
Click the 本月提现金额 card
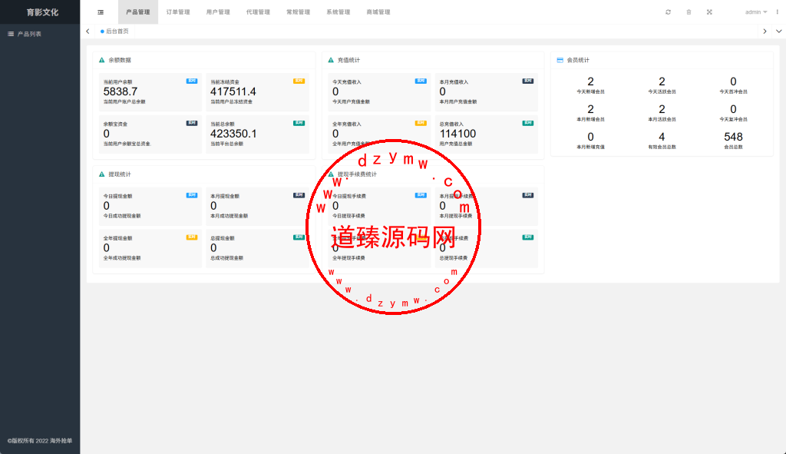pyautogui.click(x=257, y=206)
